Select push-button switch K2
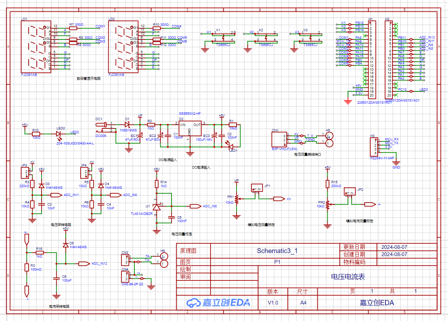 [266, 37]
